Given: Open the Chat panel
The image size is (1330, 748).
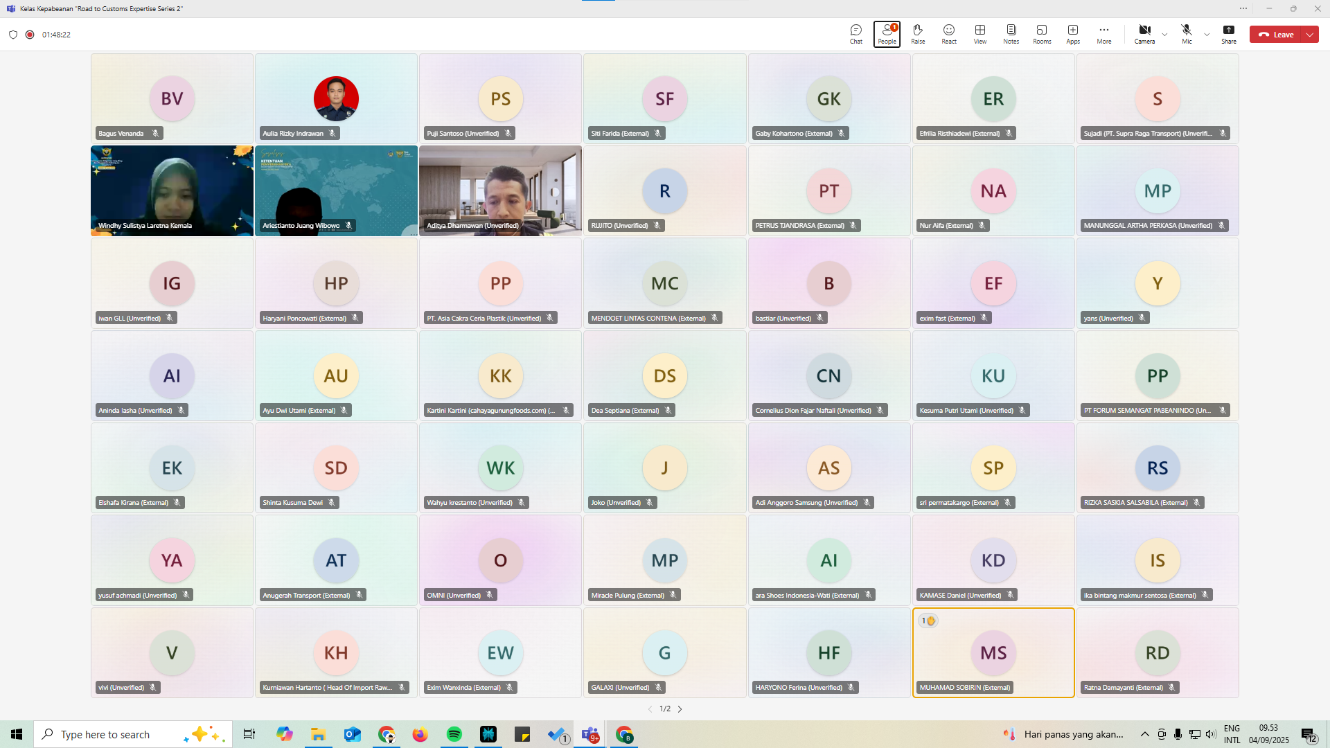Looking at the screenshot, I should 856,33.
